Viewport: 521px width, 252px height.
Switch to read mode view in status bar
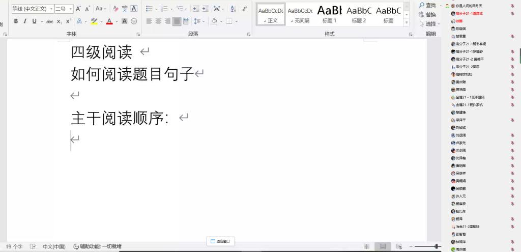click(x=366, y=246)
